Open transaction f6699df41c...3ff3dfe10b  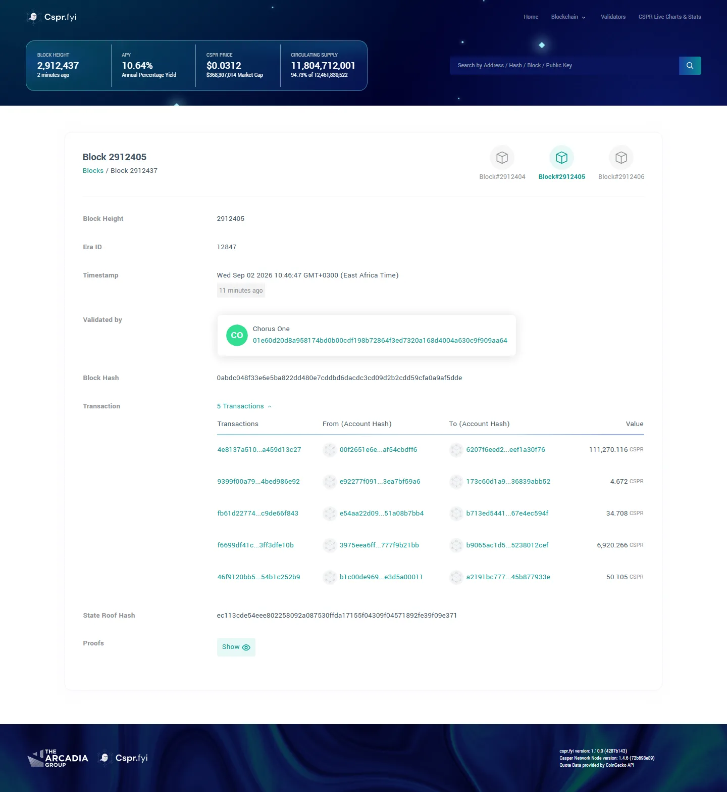tap(255, 545)
